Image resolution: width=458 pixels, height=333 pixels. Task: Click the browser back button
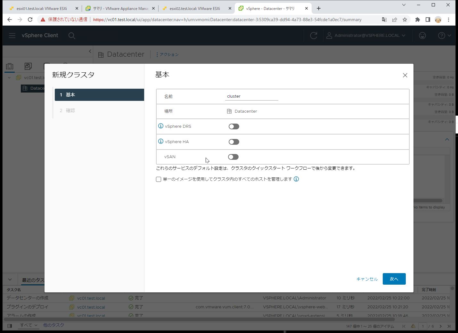[10, 20]
